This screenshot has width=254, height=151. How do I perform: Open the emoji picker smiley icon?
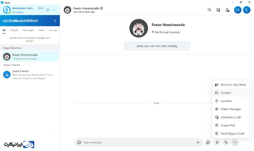[79, 142]
